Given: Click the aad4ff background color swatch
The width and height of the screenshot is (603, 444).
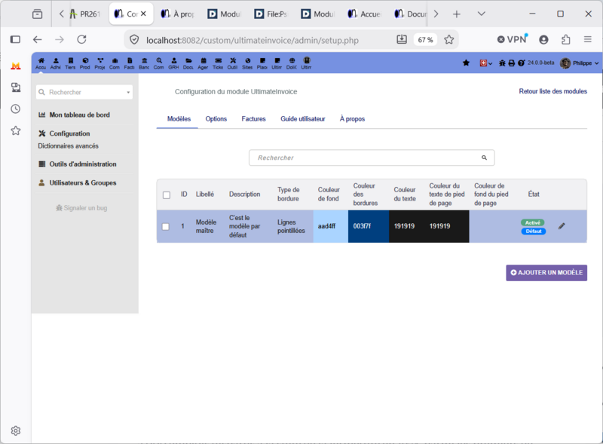Looking at the screenshot, I should tap(331, 226).
